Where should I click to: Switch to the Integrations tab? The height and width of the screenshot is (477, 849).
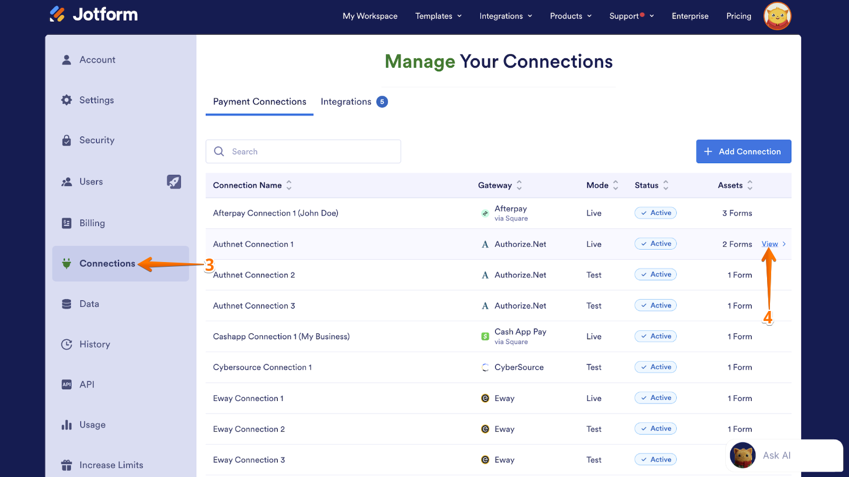coord(346,101)
